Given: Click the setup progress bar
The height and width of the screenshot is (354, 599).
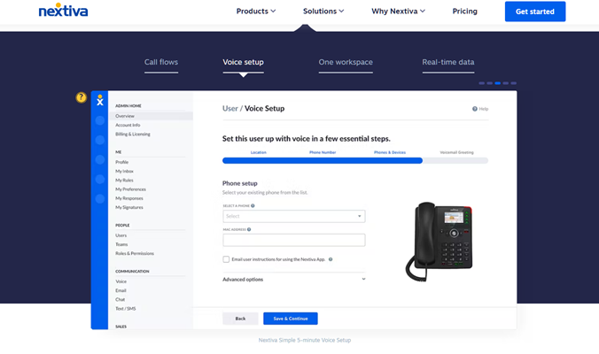Looking at the screenshot, I should 355,160.
